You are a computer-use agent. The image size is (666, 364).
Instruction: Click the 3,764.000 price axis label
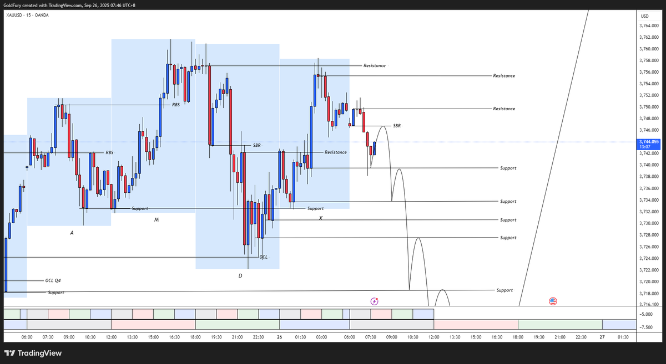tap(649, 25)
